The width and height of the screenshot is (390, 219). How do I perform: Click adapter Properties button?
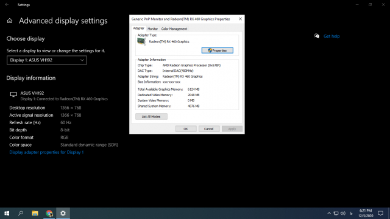click(x=218, y=50)
